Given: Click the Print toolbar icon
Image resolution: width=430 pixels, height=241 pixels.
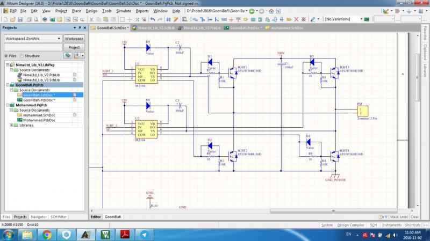Looking at the screenshot, I should 29,19.
